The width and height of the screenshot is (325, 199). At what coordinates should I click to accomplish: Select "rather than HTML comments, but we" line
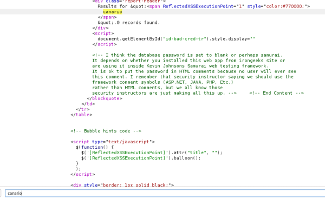158,88
